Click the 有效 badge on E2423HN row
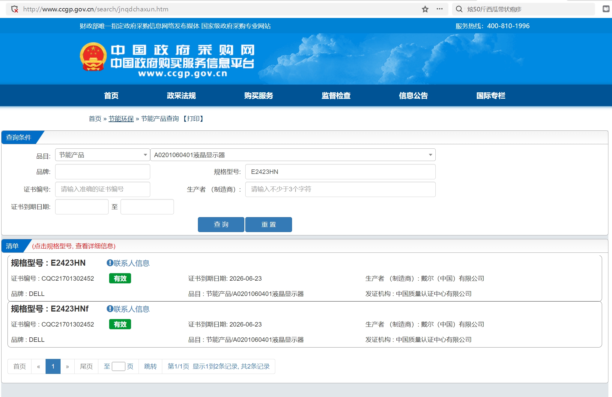 click(120, 279)
